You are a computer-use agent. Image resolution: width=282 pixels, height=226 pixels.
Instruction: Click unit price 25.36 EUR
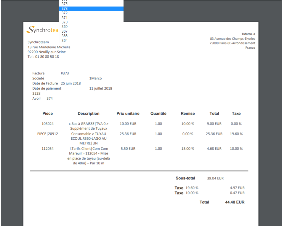click(x=128, y=134)
